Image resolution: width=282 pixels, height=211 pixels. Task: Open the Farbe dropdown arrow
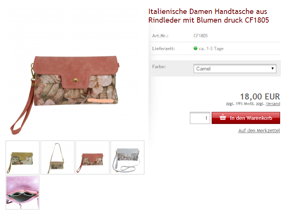tap(273, 69)
